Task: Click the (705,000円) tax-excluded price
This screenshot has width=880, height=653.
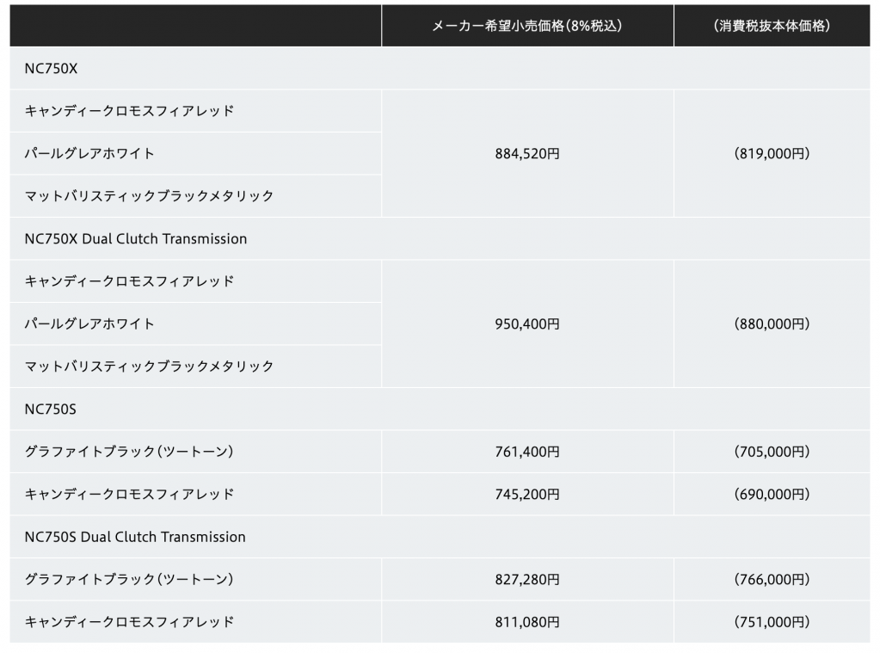Action: point(772,452)
